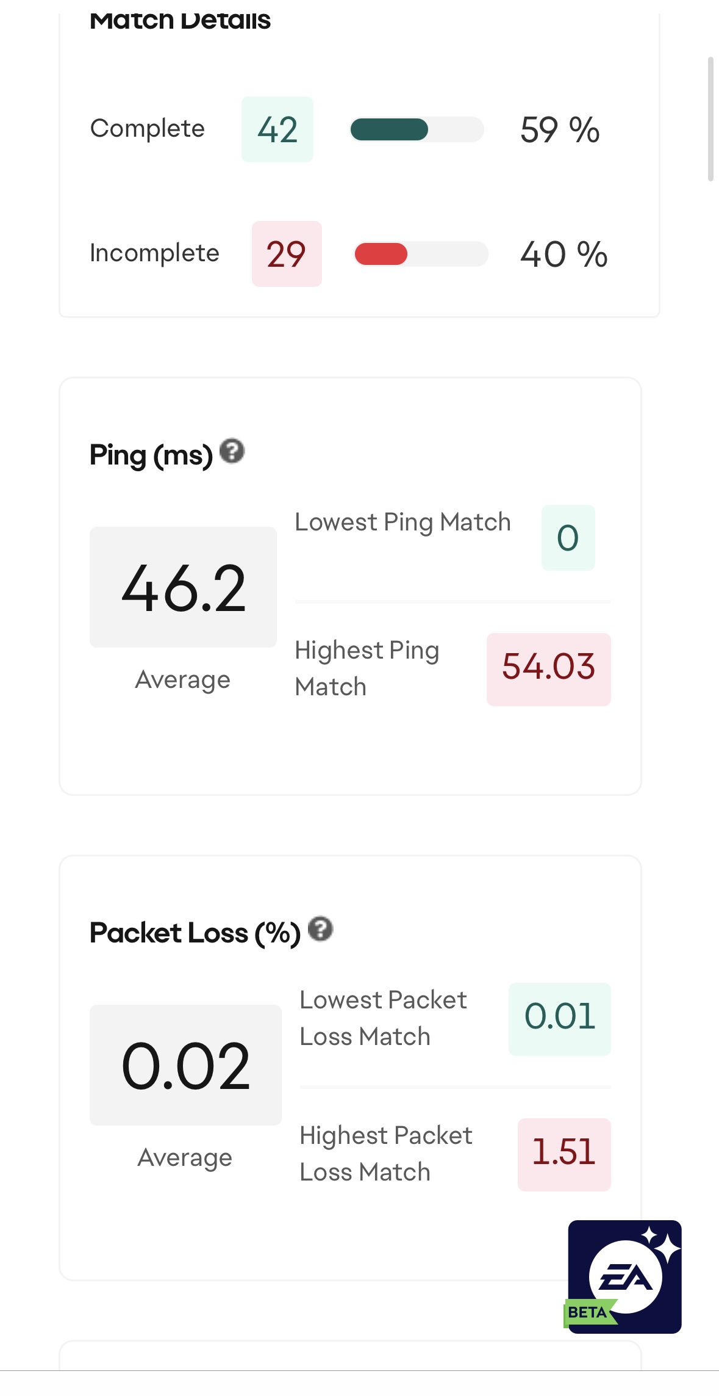This screenshot has width=719, height=1396.
Task: Click the Highest Packet Loss Match label
Action: coord(386,1154)
